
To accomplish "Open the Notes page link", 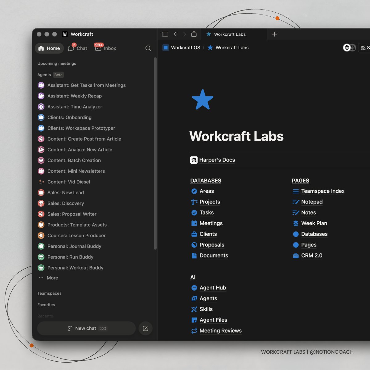I will point(308,213).
